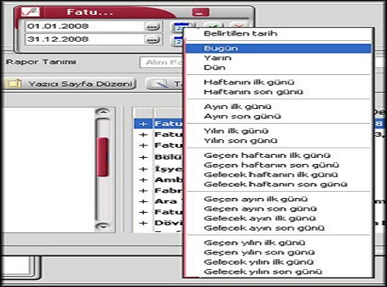Open calendar icon next to start date

click(x=178, y=27)
